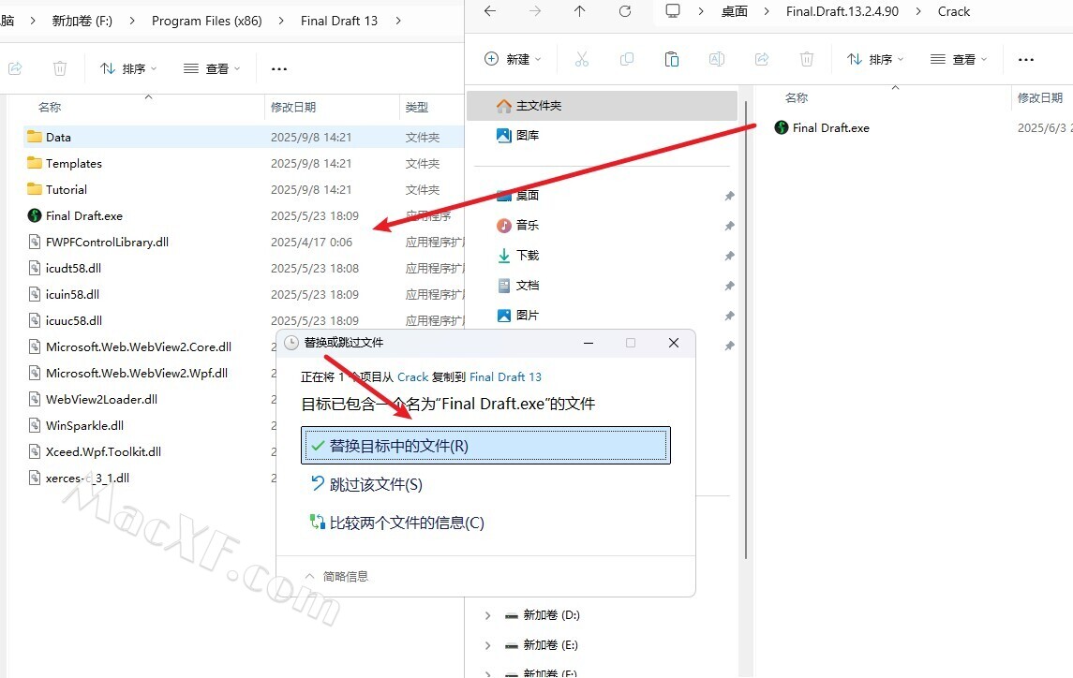Refresh the right Explorer window
1073x678 pixels.
point(625,11)
